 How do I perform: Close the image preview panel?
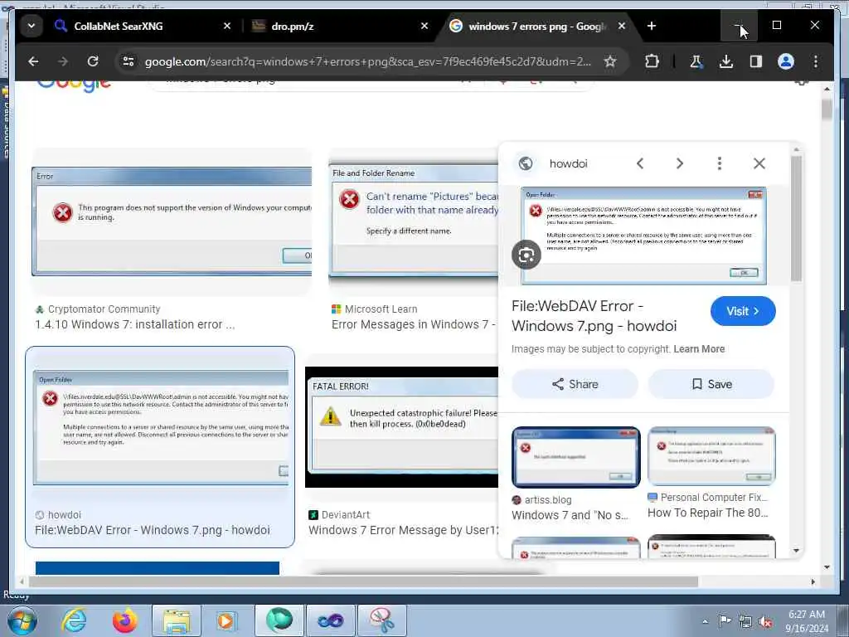[x=759, y=163]
